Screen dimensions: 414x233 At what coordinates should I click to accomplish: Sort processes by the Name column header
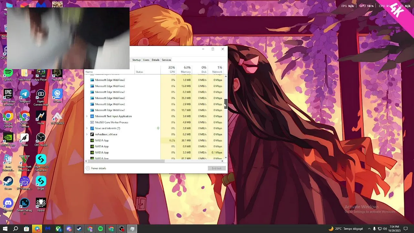coord(109,72)
